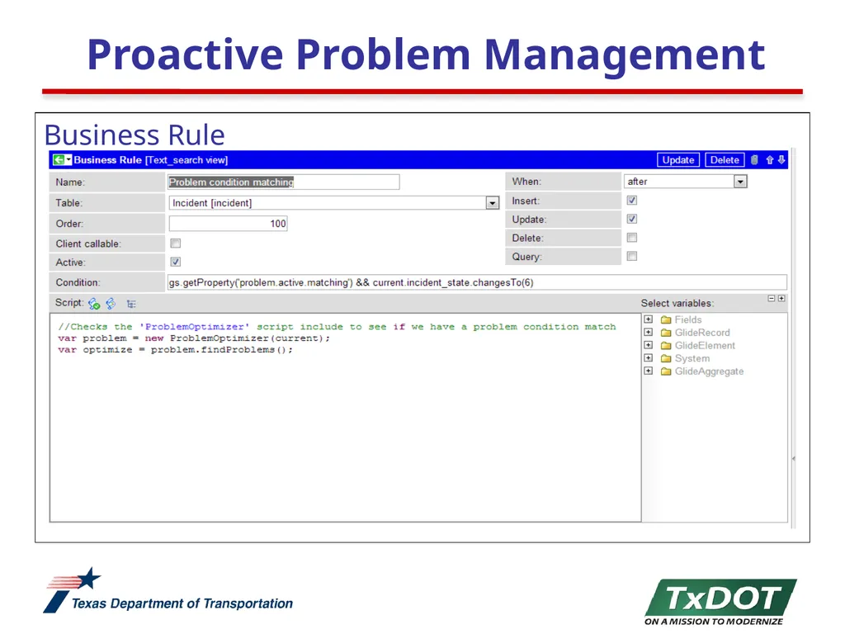Click the GlideAggregate folder icon
The image size is (845, 634).
pyautogui.click(x=666, y=371)
